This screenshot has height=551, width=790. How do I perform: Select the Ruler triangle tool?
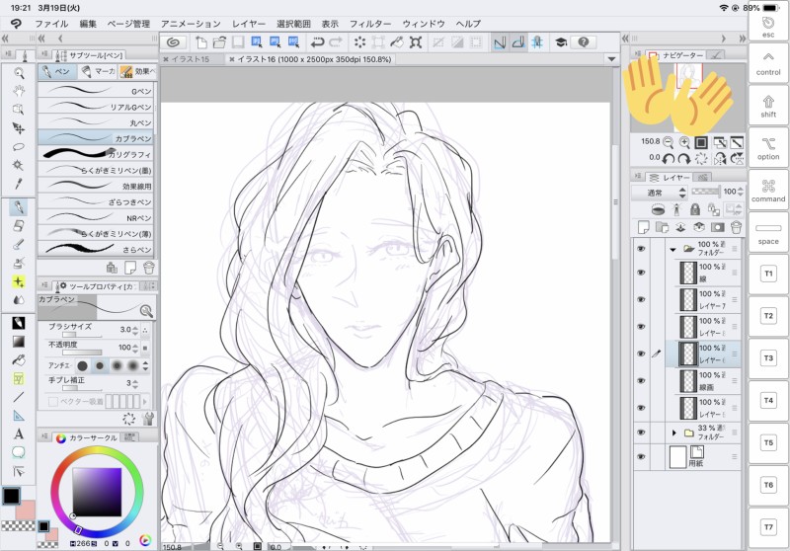(x=19, y=416)
